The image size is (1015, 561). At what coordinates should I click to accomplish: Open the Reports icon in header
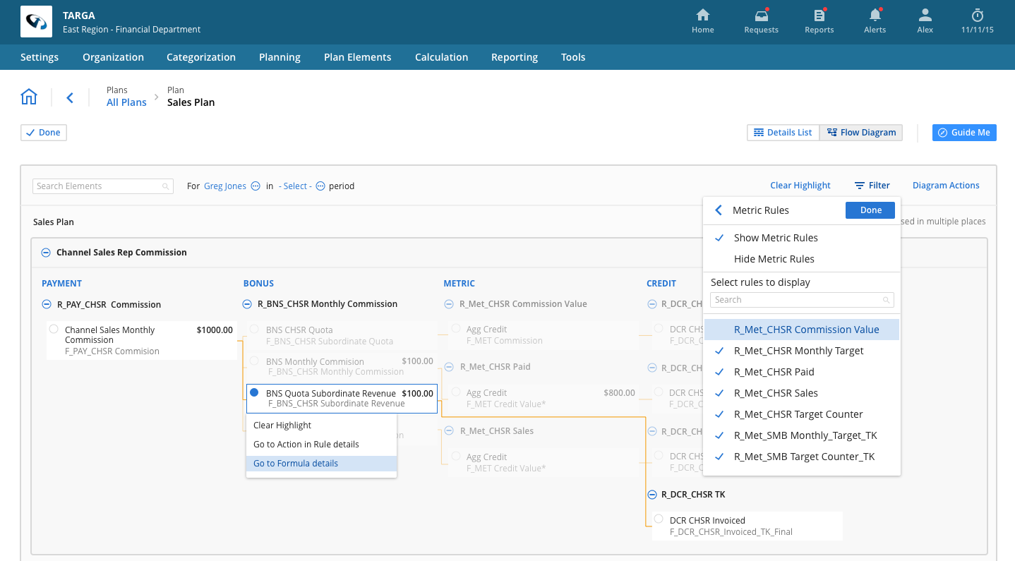[x=819, y=16]
